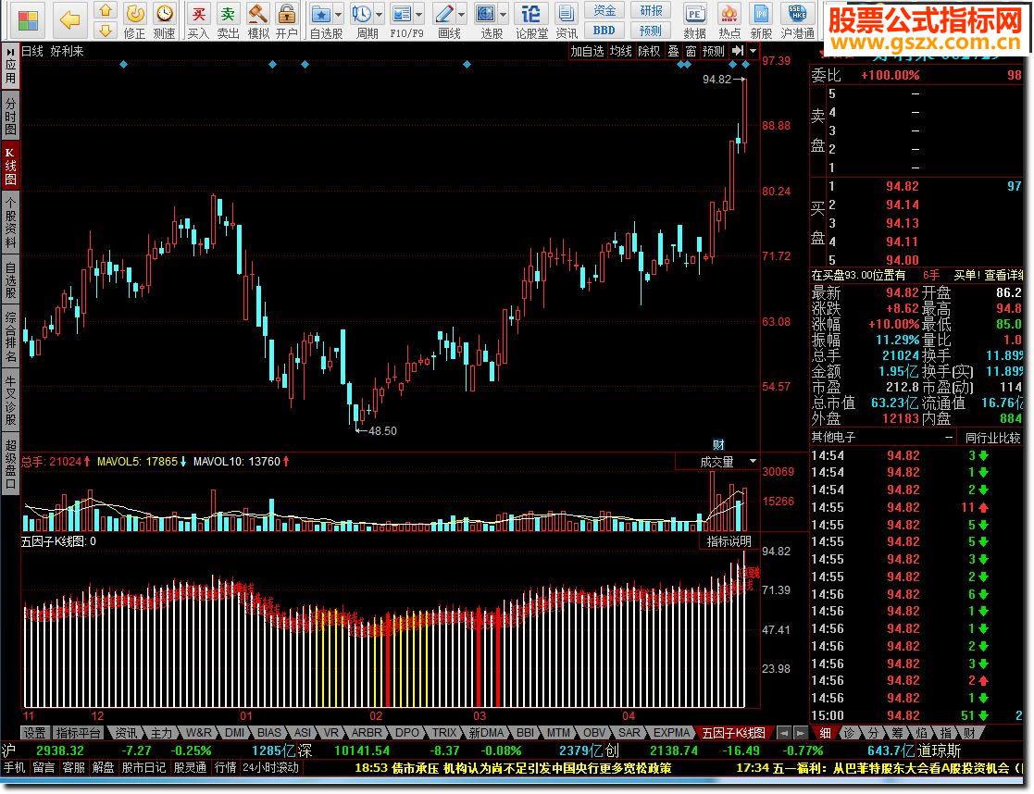The image size is (1034, 794).
Task: Click the 测速 clock icon
Action: tap(164, 13)
